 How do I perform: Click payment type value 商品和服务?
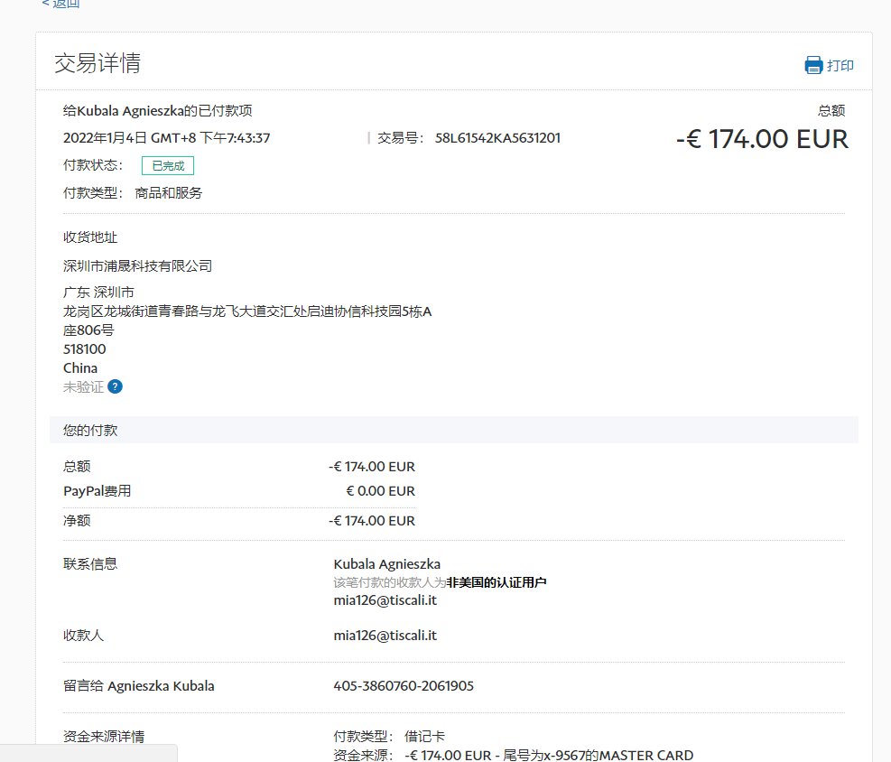point(169,193)
